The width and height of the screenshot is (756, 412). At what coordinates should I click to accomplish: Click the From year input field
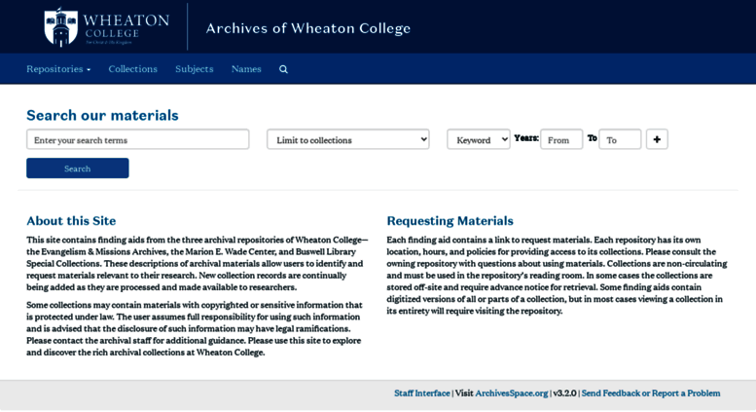561,139
